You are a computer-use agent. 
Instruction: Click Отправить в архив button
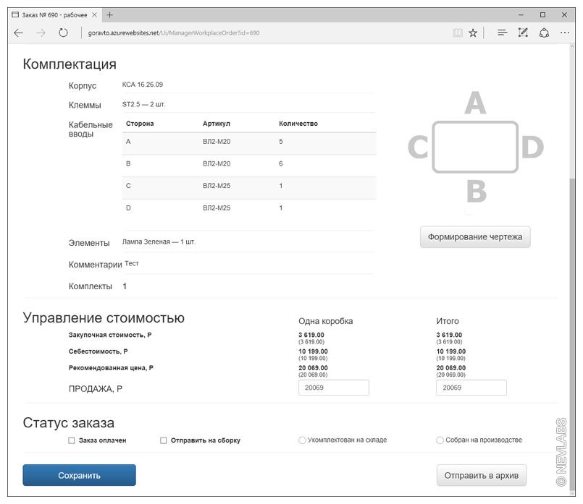pyautogui.click(x=481, y=475)
